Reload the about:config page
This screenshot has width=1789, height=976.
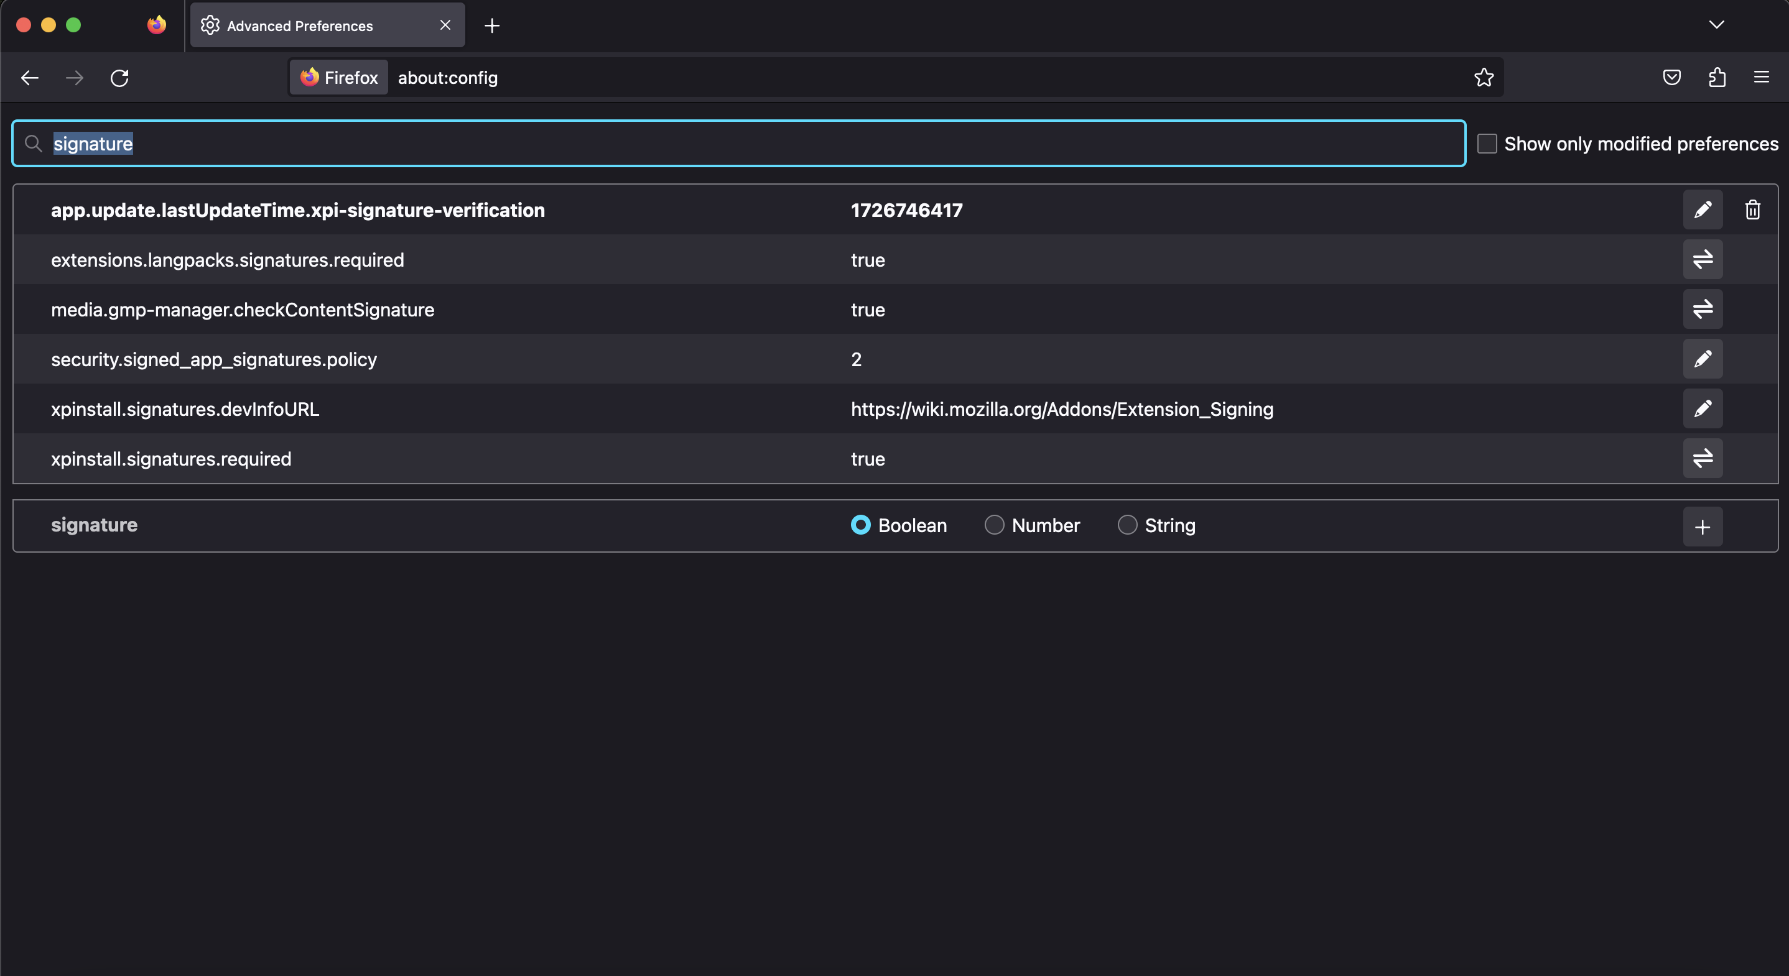119,78
